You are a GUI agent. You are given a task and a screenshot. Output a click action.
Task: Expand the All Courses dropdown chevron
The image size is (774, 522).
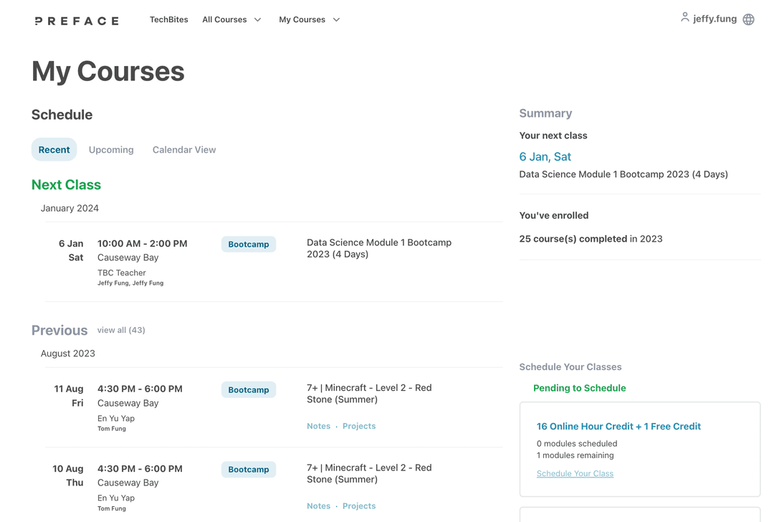click(x=258, y=20)
